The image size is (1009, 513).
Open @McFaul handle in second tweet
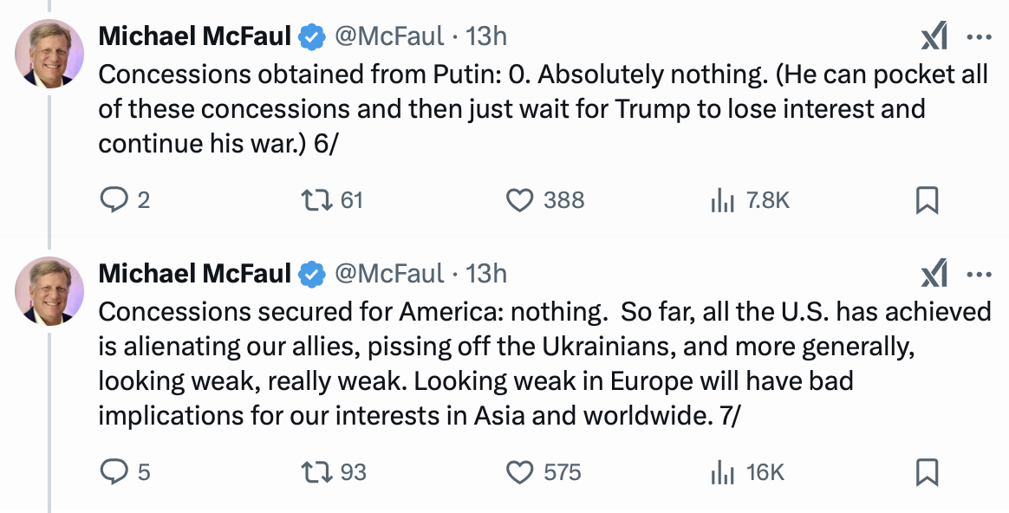pyautogui.click(x=389, y=274)
